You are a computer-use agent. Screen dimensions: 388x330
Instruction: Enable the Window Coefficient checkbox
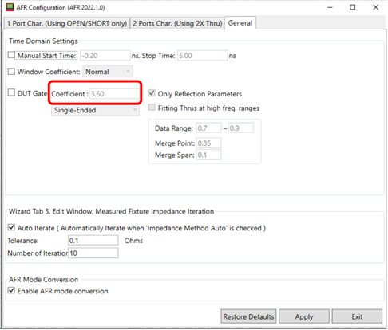(11, 72)
